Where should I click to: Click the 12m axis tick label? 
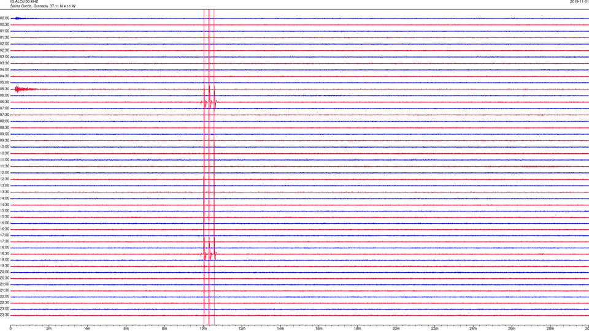pos(242,329)
